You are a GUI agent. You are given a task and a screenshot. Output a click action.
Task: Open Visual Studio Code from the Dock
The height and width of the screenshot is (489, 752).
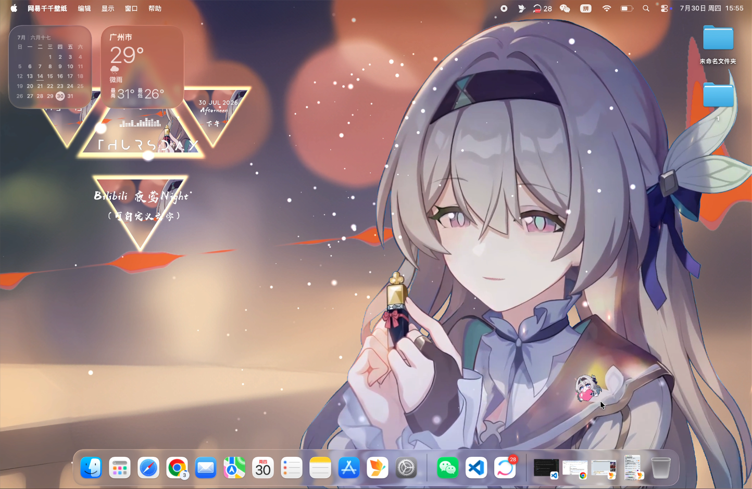(x=477, y=468)
